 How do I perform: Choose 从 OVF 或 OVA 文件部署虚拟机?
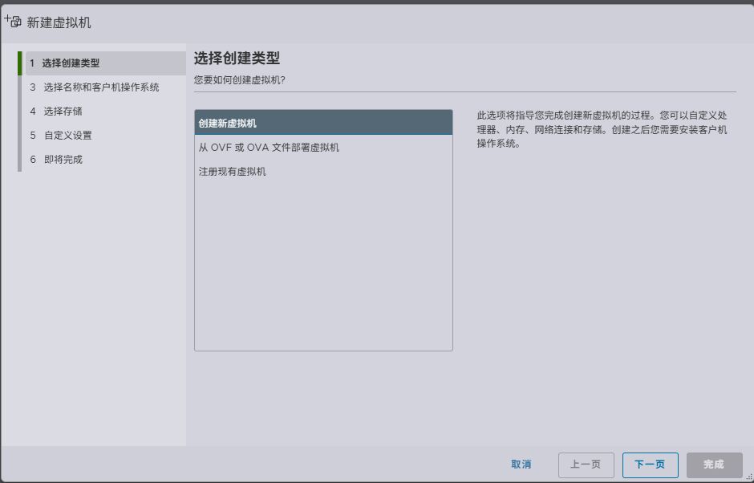pos(269,148)
